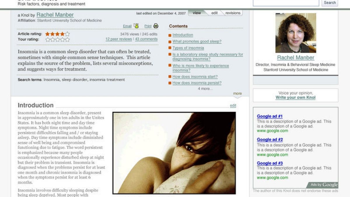The width and height of the screenshot is (350, 197).
Task: Open the '12 peer reviews' link
Action: tap(118, 39)
